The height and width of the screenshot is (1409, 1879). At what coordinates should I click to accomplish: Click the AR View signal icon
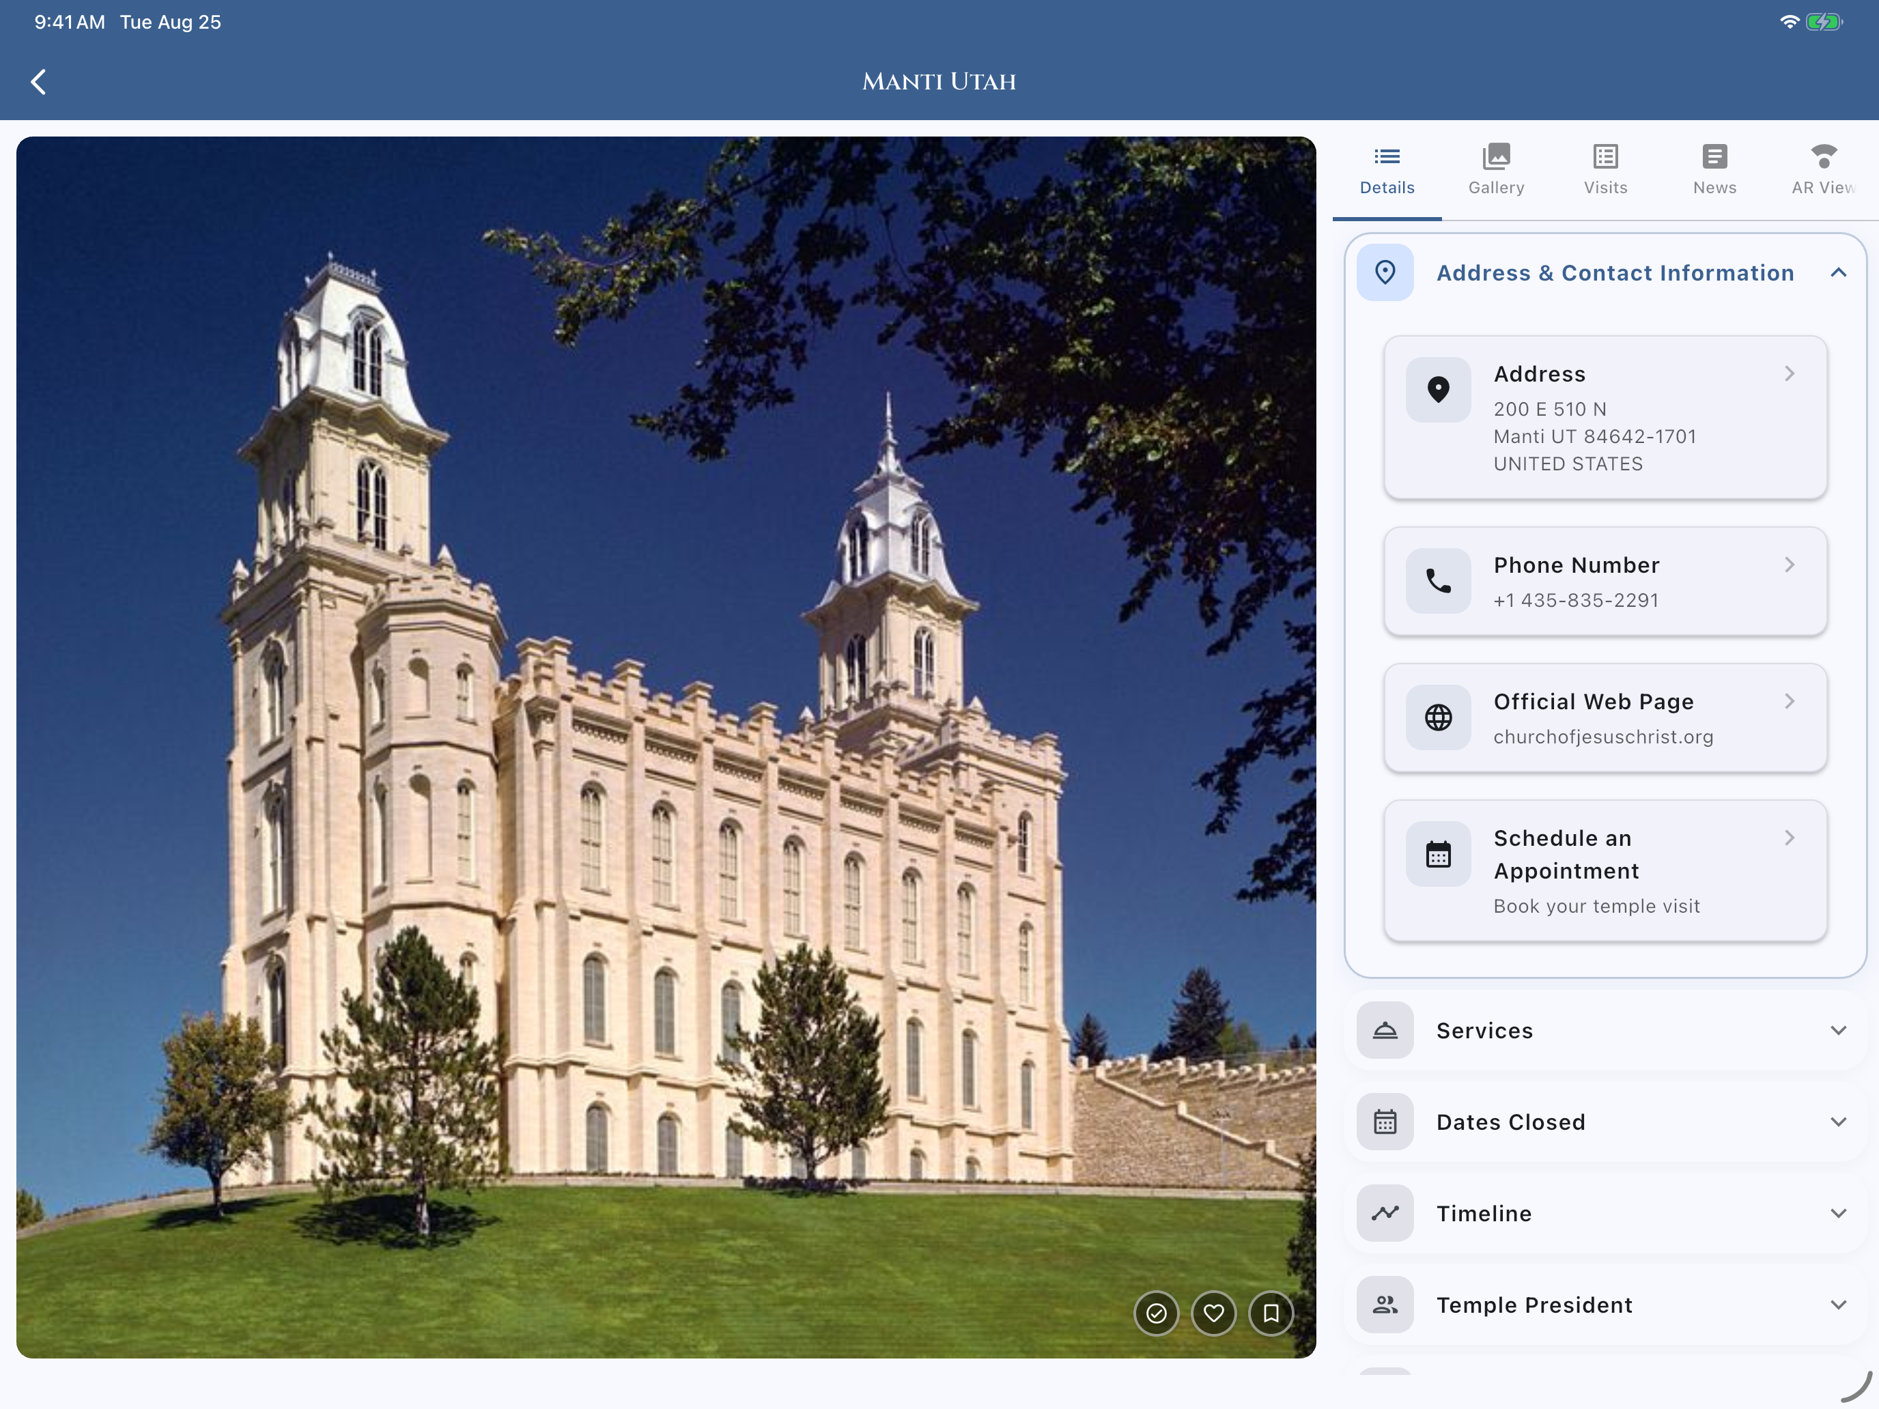tap(1824, 156)
